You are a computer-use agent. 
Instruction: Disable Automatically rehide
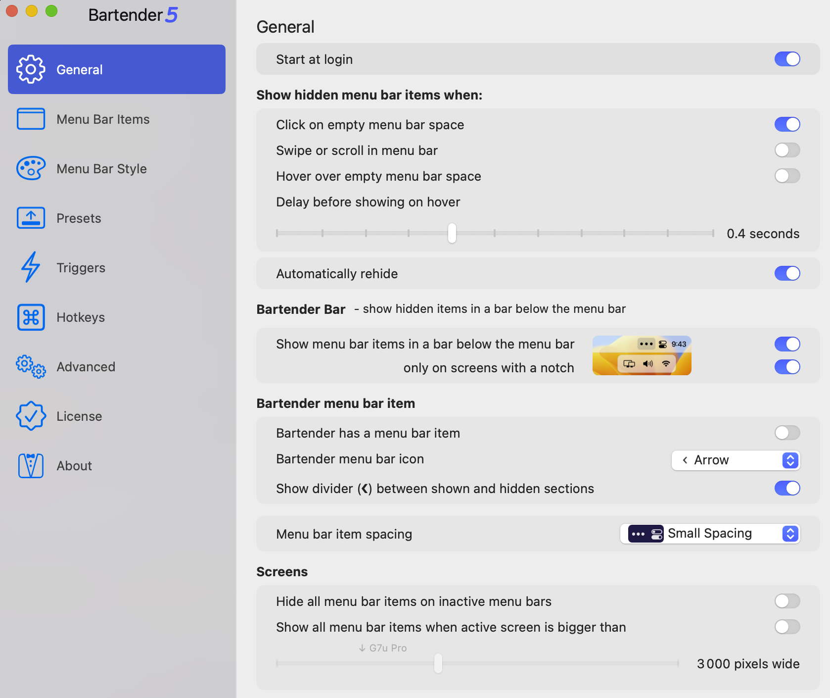click(x=787, y=273)
